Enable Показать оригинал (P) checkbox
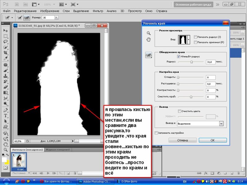This screenshot has height=185, width=247. [195, 42]
